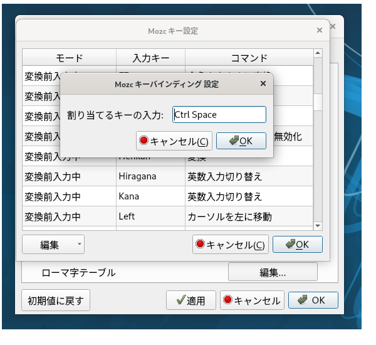Select 変換前入力中 mode in the Kana row
376x345 pixels.
pos(70,196)
